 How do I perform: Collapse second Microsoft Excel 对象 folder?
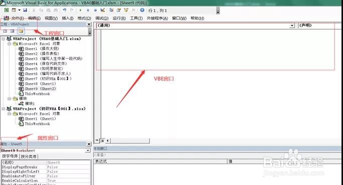point(9,114)
